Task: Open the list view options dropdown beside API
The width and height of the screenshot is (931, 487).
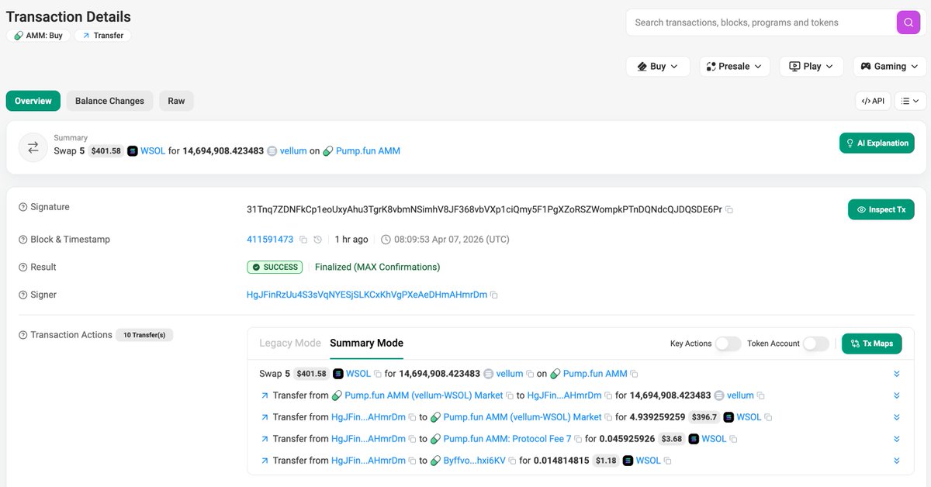Action: click(x=910, y=101)
